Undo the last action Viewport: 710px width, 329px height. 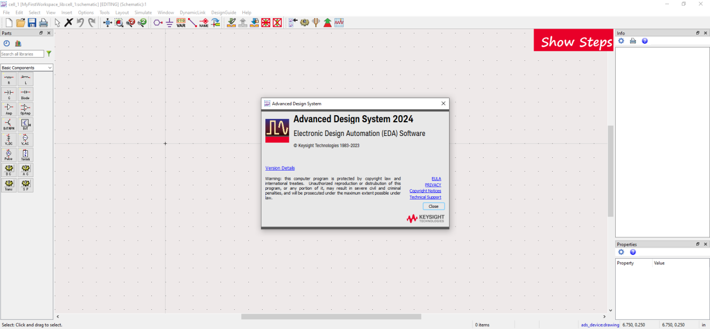(x=80, y=22)
